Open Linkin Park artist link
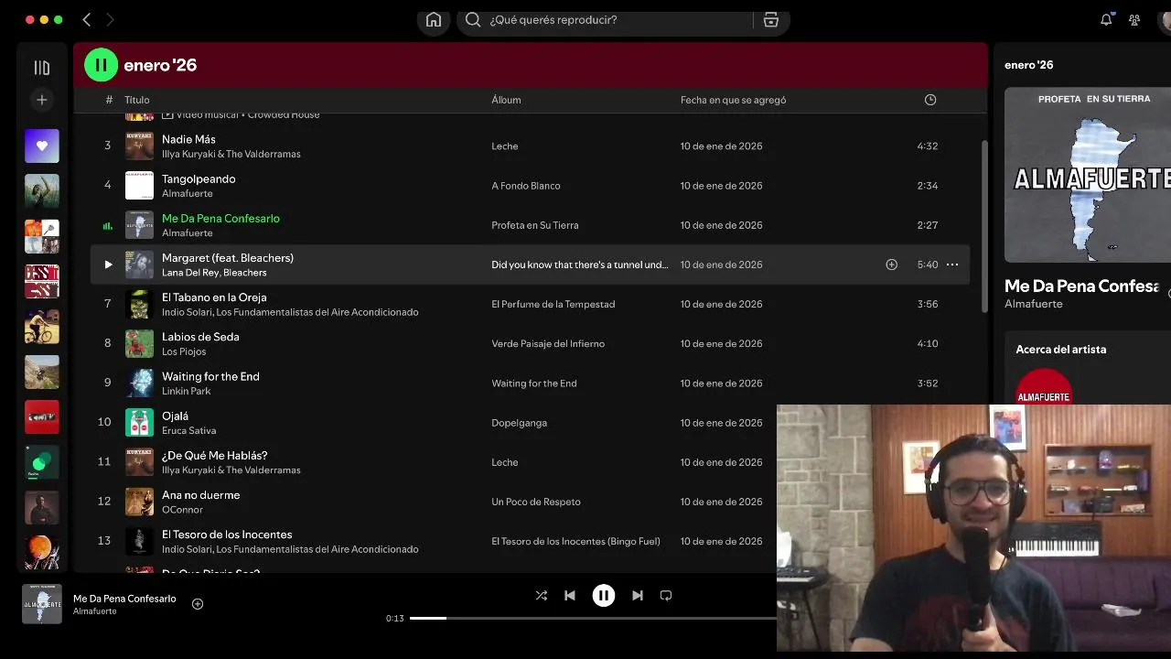1171x659 pixels. point(187,391)
